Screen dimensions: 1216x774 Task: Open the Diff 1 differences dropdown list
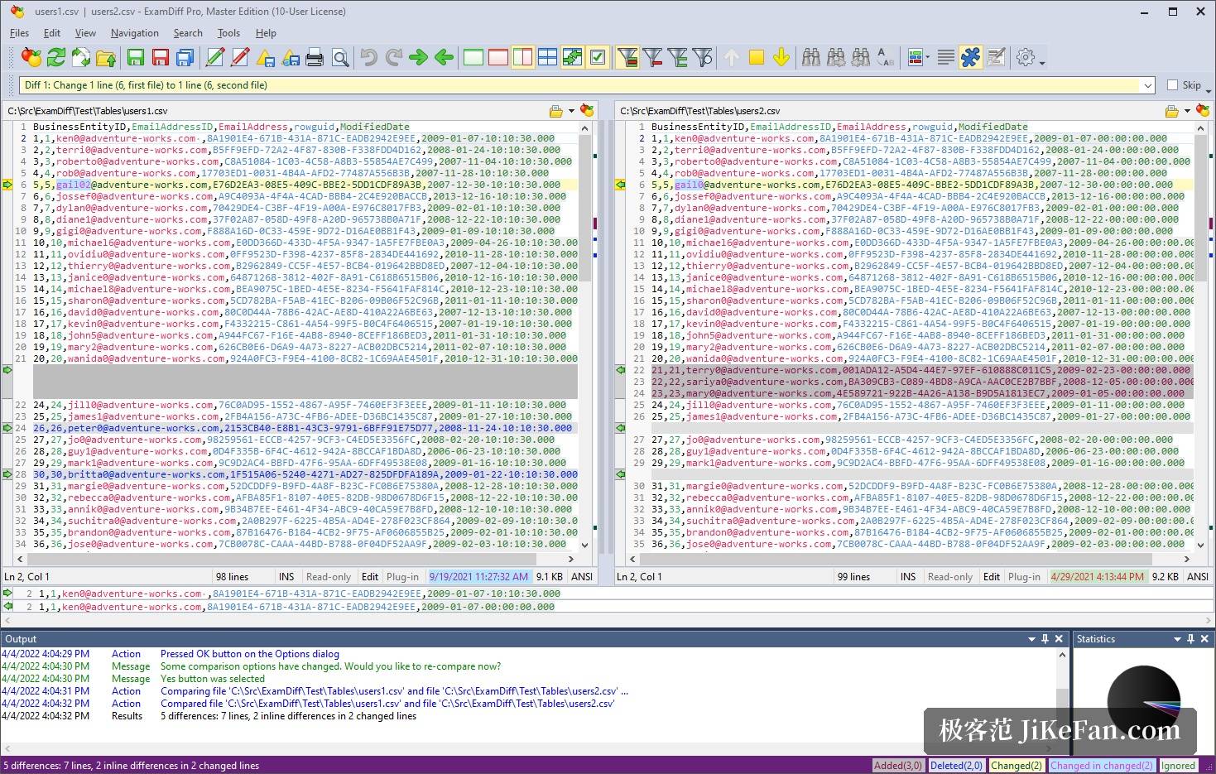pyautogui.click(x=1147, y=85)
